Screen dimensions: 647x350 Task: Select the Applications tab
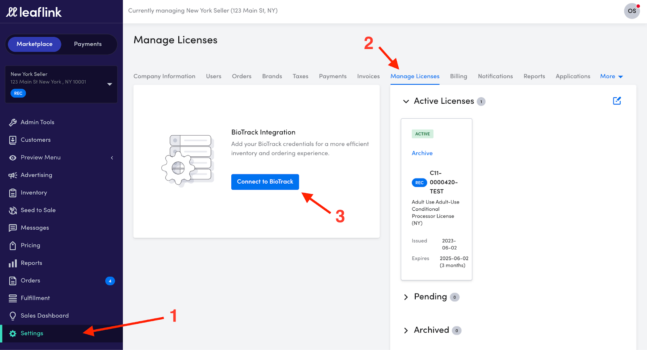click(573, 76)
